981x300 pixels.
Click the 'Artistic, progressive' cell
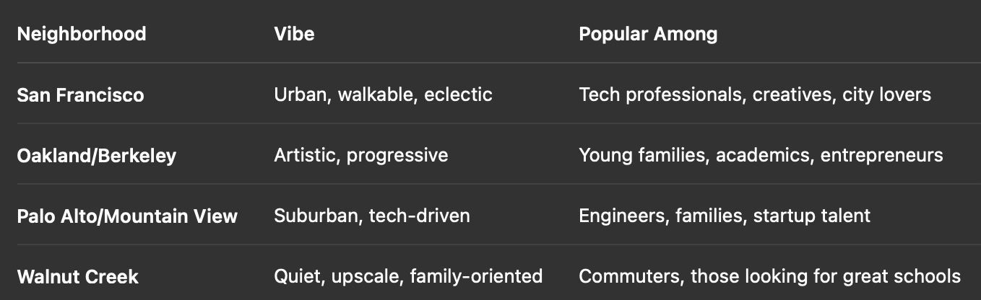(361, 156)
